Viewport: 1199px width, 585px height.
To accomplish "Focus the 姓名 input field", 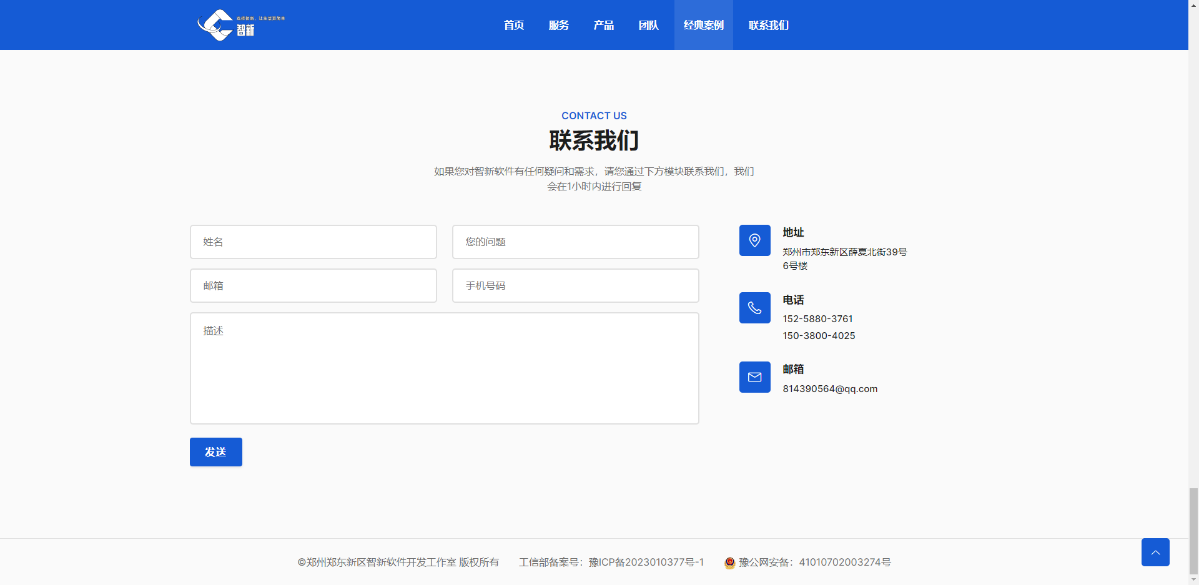I will pos(313,242).
